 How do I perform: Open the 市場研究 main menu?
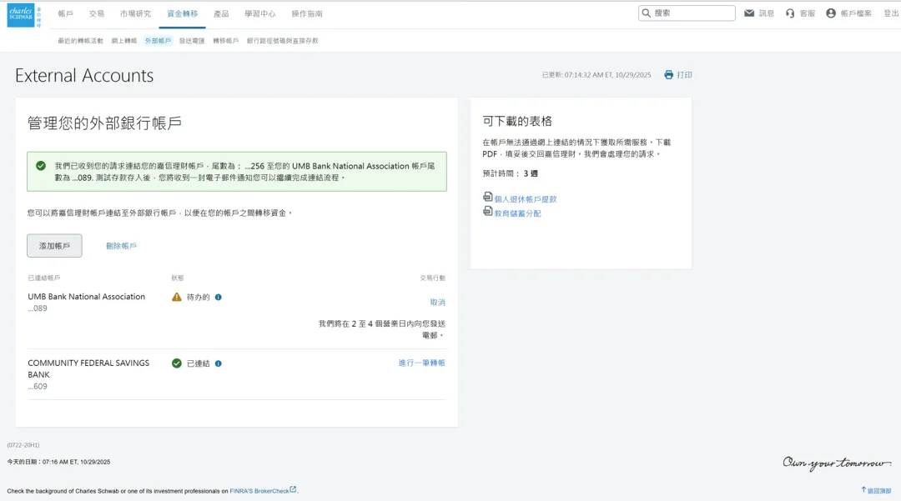[136, 14]
